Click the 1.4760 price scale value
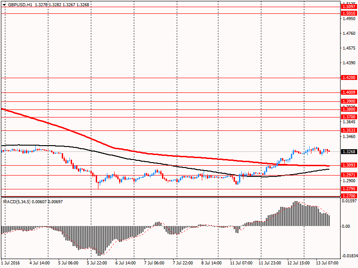This screenshot has height=268, width=358. (349, 33)
